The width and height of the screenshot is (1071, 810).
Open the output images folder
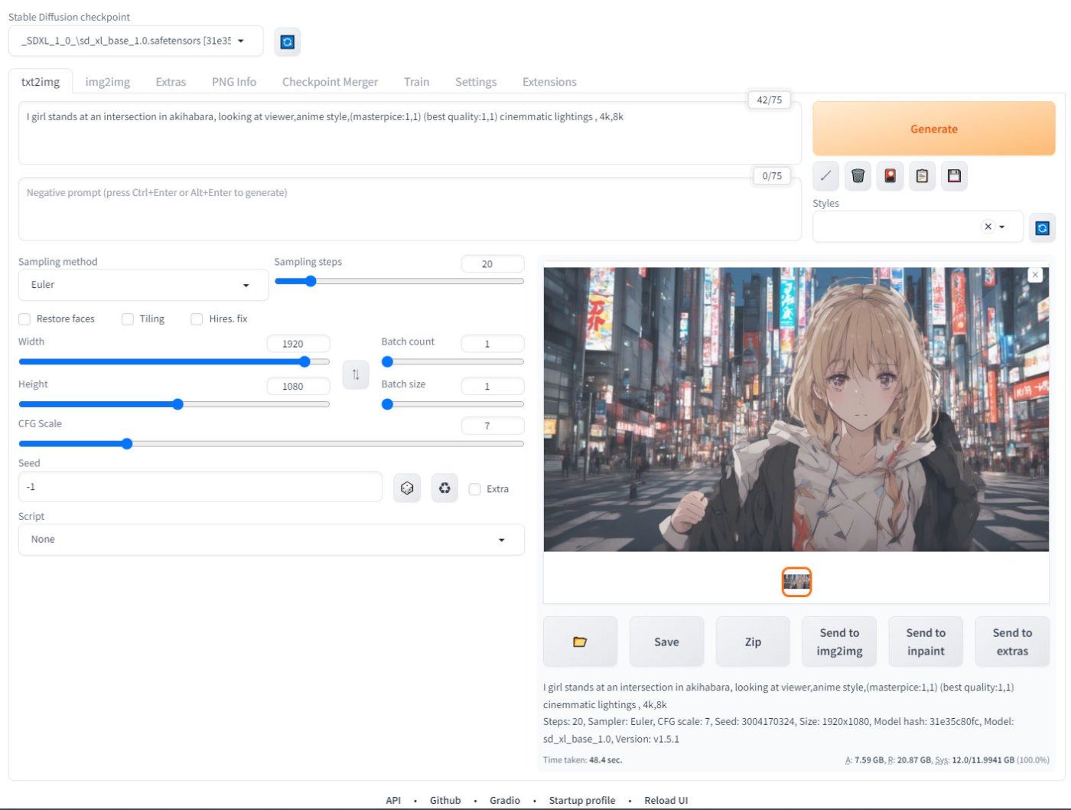(x=580, y=642)
